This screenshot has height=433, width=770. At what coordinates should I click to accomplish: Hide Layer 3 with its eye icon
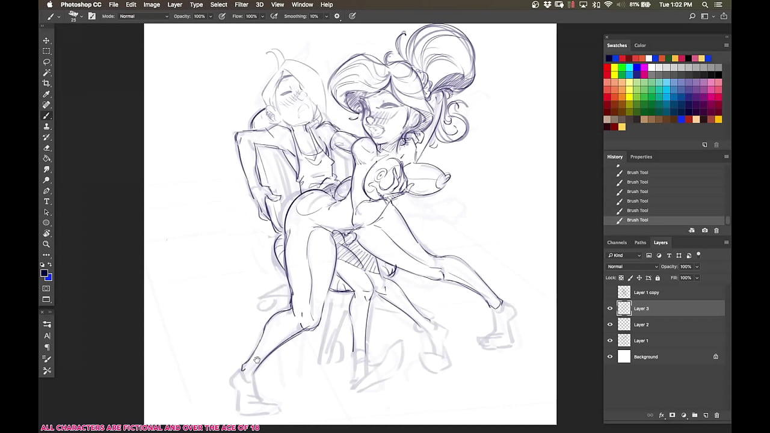[x=610, y=309]
